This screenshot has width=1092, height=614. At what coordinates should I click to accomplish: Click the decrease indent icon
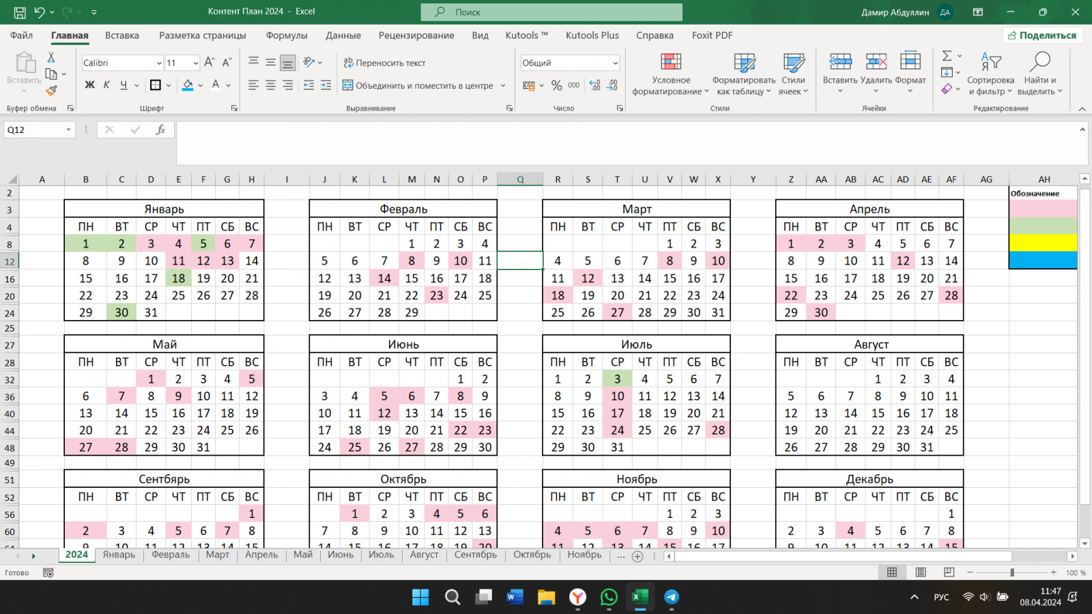point(308,85)
